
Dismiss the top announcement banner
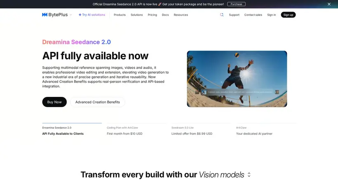(329, 4)
